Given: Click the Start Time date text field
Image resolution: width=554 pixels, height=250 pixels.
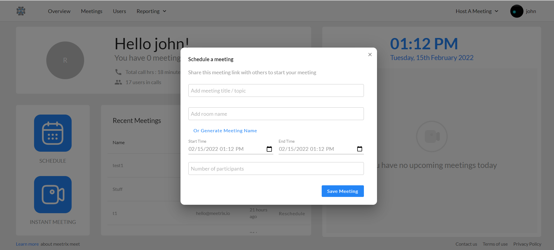Looking at the screenshot, I should pos(224,149).
